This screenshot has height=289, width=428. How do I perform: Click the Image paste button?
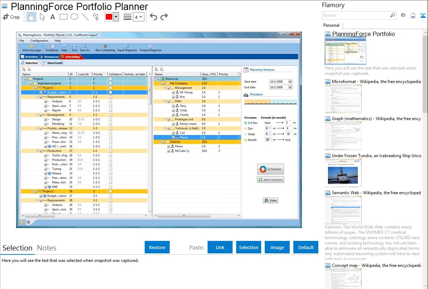277,247
